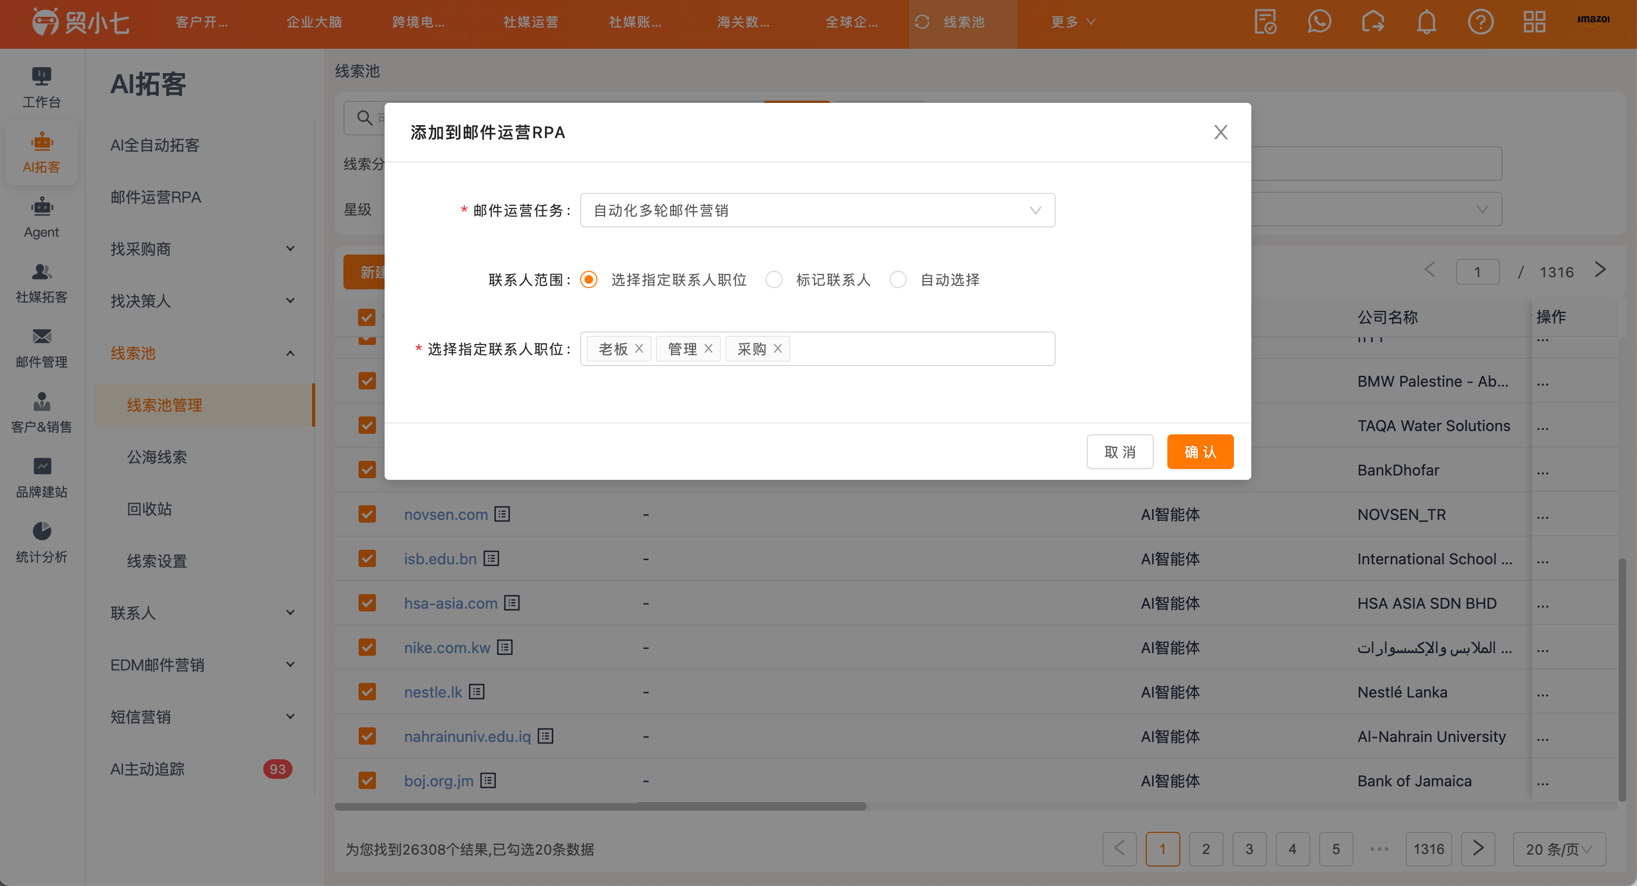Open the nike.com.kw link

447,648
